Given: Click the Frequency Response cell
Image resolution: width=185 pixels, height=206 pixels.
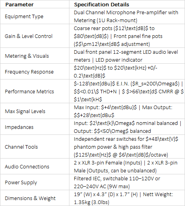Looking at the screenshot, I should (35, 72).
